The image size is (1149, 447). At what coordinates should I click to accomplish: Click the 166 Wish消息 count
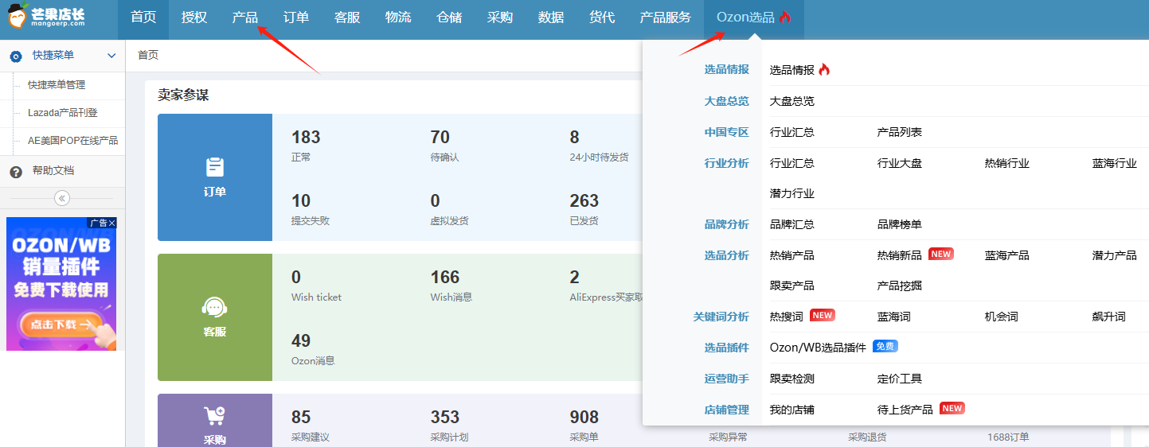[445, 277]
